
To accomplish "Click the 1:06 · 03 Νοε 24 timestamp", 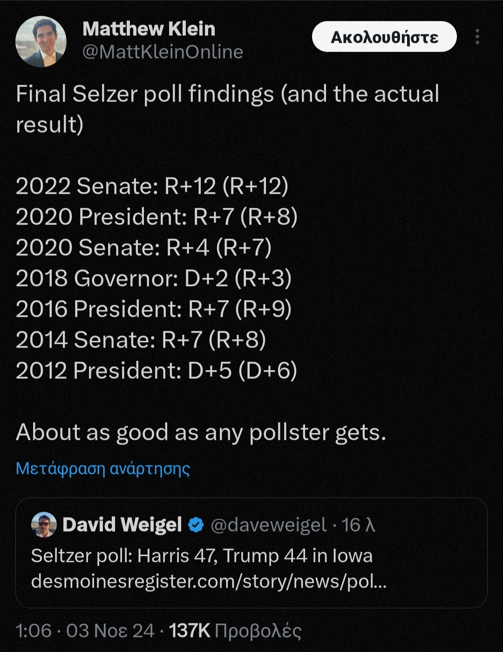I will pyautogui.click(x=85, y=631).
